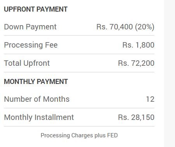The height and width of the screenshot is (147, 175).
Task: Click the Processing Charges plus FED note
Action: pyautogui.click(x=79, y=135)
